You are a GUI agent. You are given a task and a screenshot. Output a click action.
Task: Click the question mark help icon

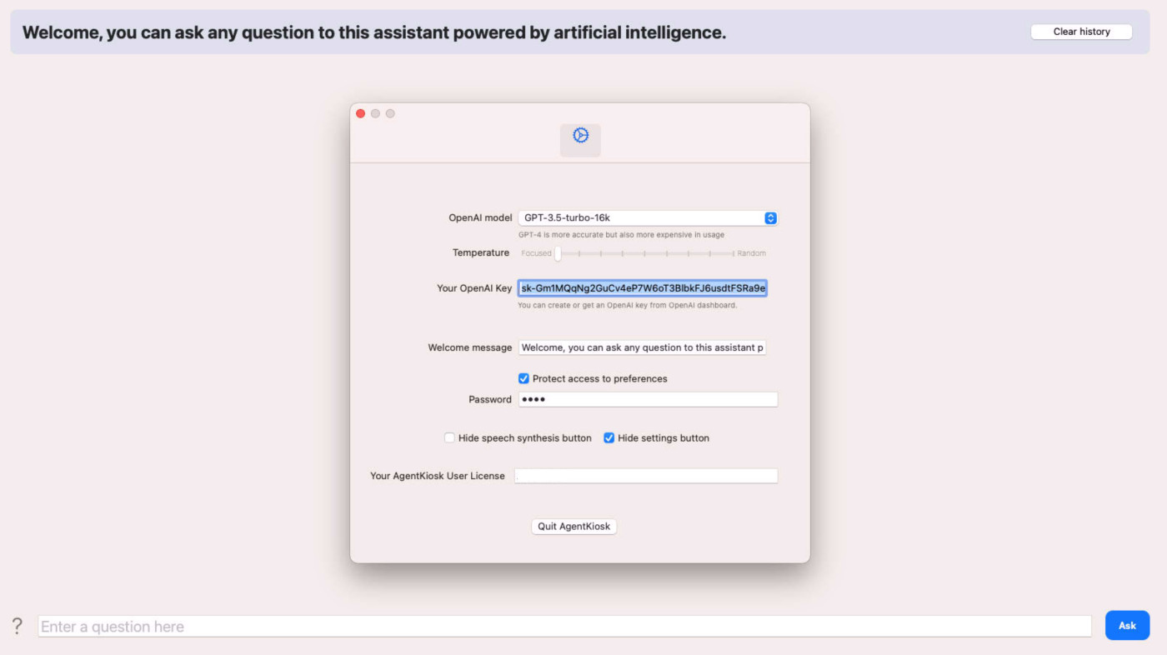17,626
